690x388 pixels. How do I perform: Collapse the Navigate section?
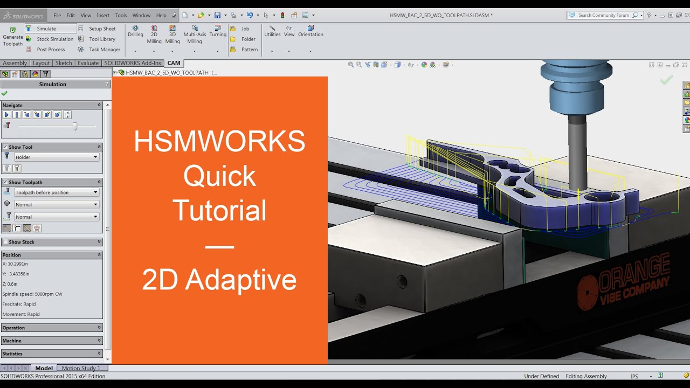99,105
